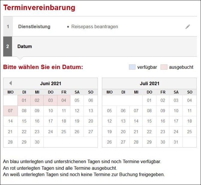
Task: Go to previous month with left arrow
Action: click(x=10, y=83)
